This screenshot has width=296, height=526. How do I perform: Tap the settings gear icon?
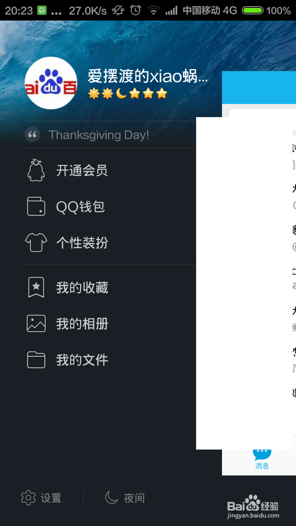point(28,498)
